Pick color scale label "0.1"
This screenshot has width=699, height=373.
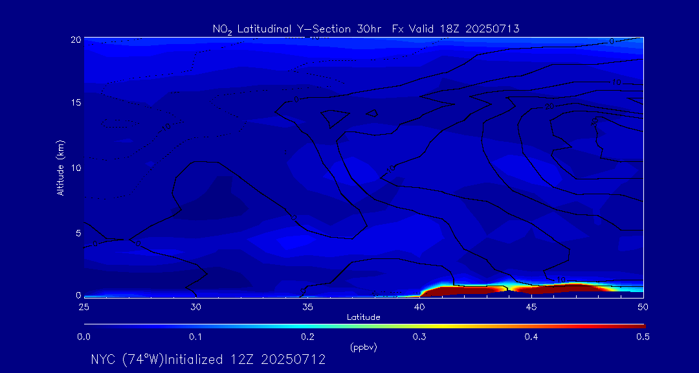coord(195,337)
